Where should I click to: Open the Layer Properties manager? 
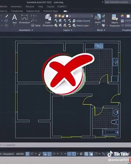point(48,20)
